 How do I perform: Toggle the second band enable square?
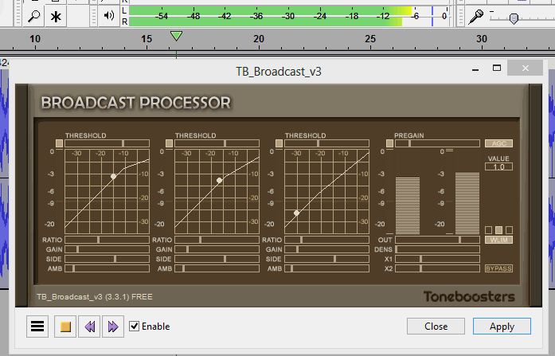coord(169,143)
